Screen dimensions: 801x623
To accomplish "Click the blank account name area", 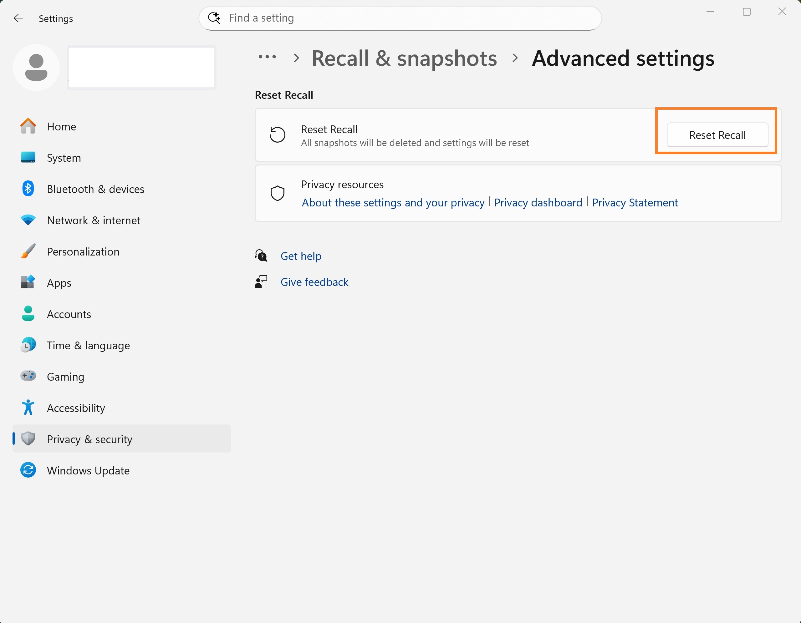I will pyautogui.click(x=141, y=68).
